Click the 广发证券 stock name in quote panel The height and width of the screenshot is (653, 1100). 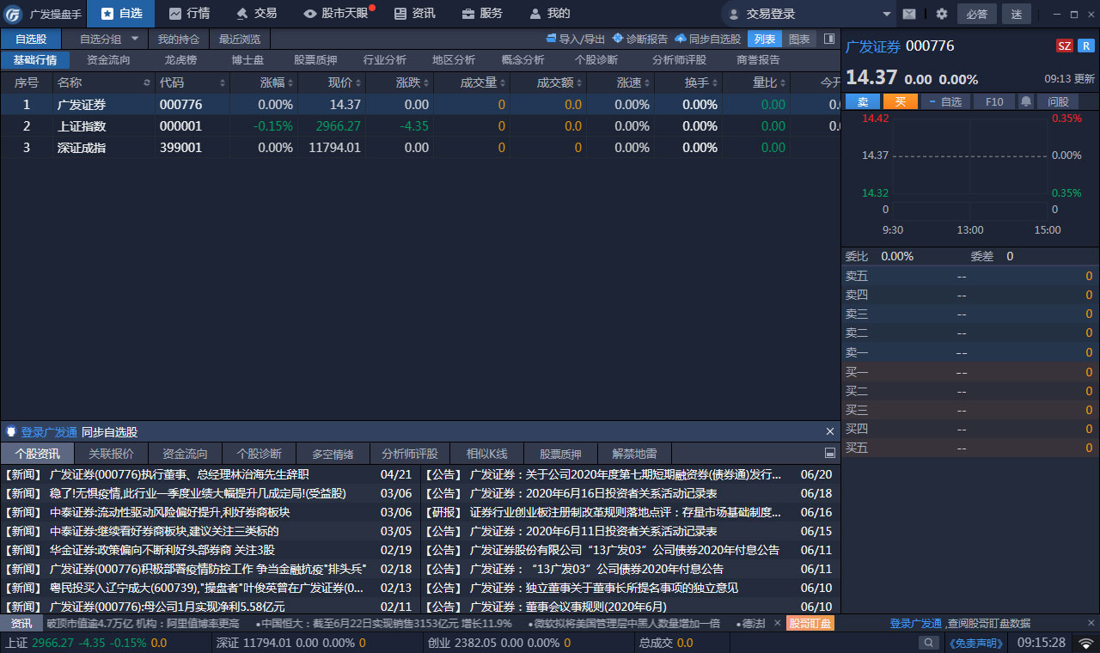[873, 46]
